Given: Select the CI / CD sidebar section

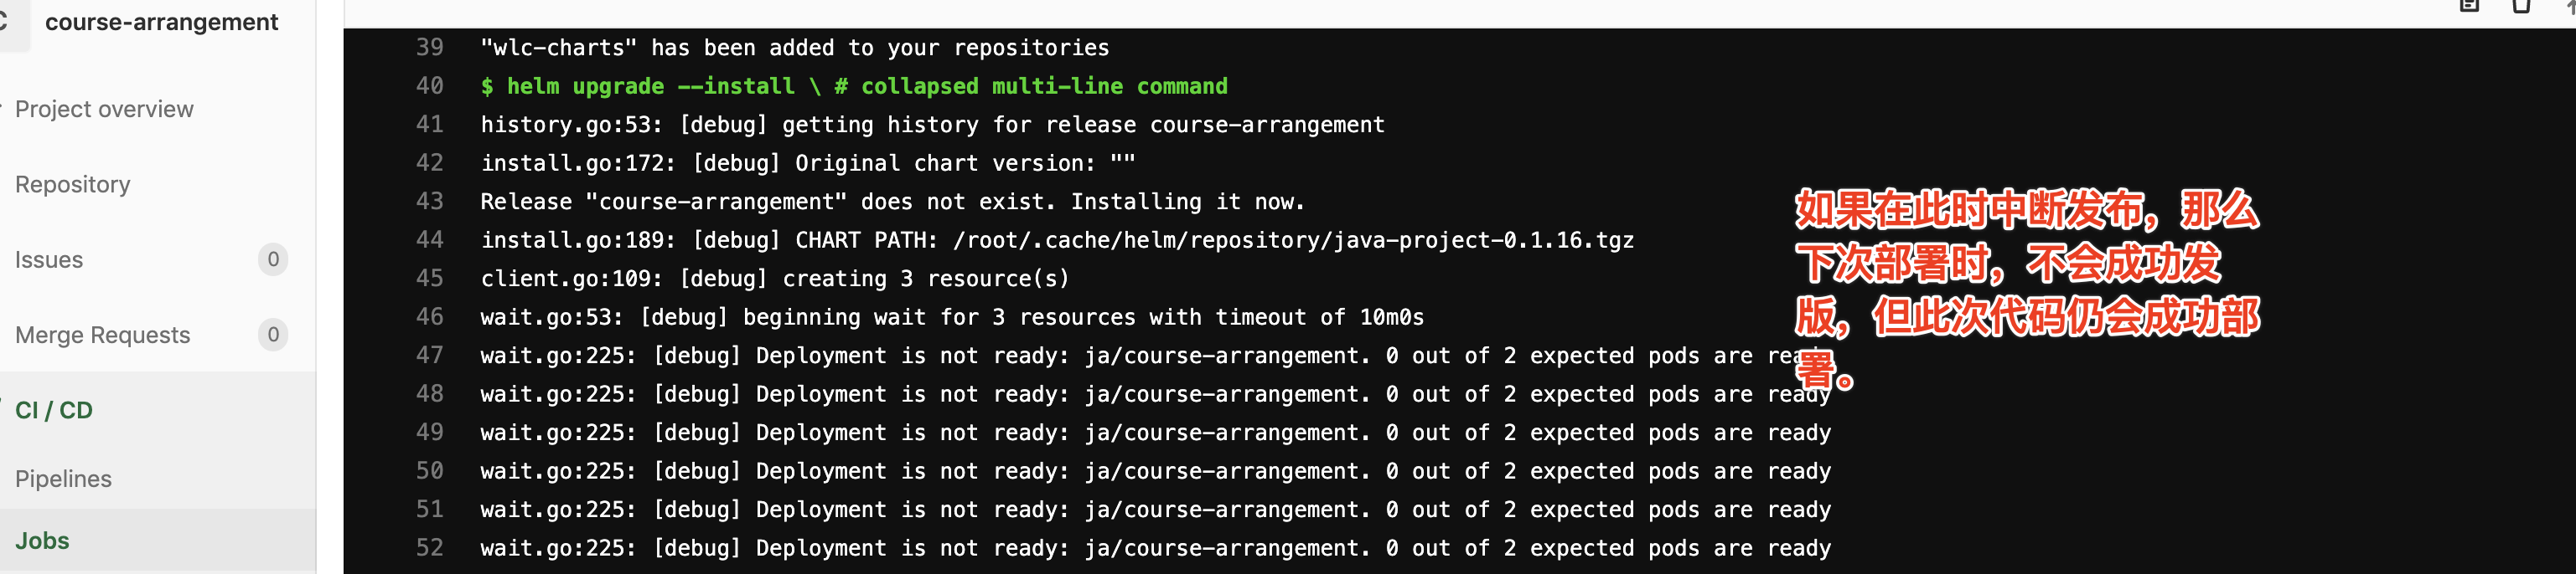Looking at the screenshot, I should pyautogui.click(x=54, y=410).
